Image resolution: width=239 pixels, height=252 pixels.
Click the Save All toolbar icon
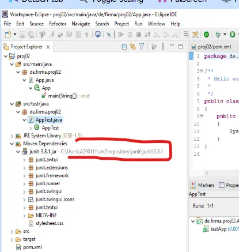(x=31, y=35)
